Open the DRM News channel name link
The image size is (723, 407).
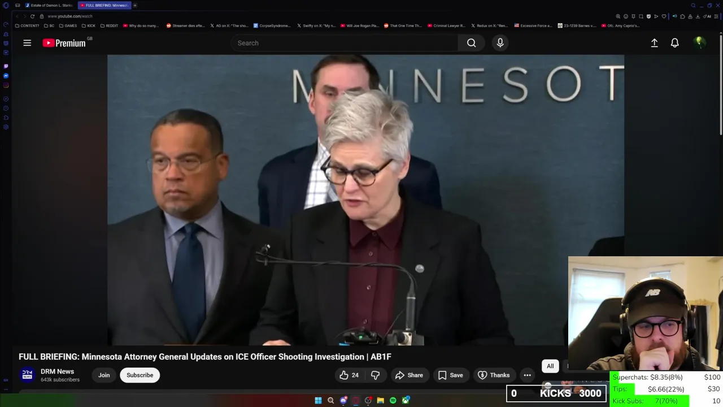coord(57,371)
